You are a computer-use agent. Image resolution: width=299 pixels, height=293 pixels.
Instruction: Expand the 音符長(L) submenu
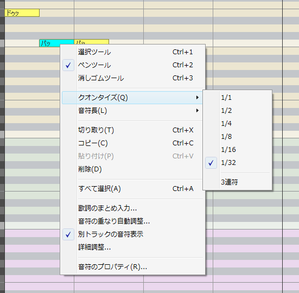click(133, 111)
